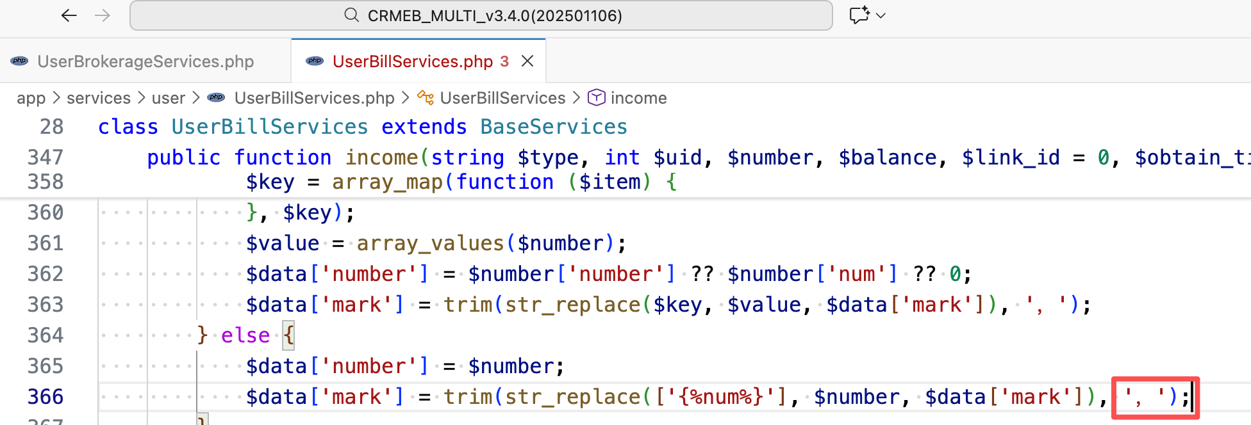Open the CRMEB_MULTI_v3.4.0 command center search box
Viewport: 1251px width, 425px height.
493,15
